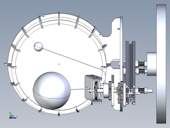This screenshot has width=170, height=128.
Task: Click the Y axis label of triad
Action: pyautogui.click(x=10, y=110)
